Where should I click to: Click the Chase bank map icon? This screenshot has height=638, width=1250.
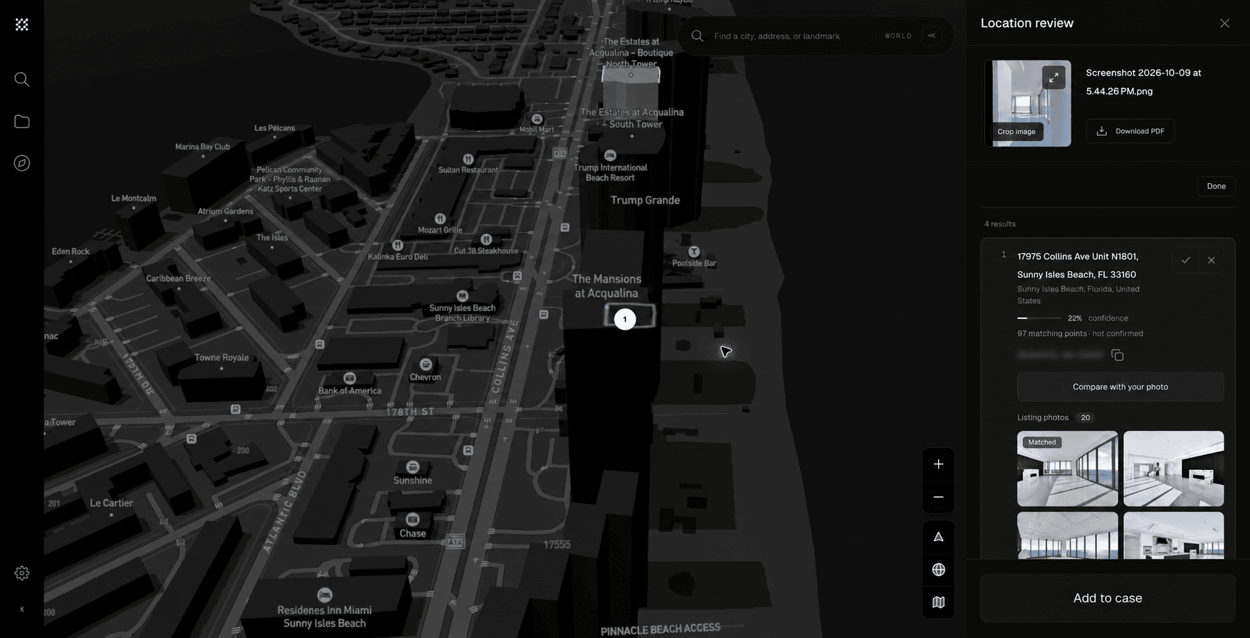click(413, 519)
